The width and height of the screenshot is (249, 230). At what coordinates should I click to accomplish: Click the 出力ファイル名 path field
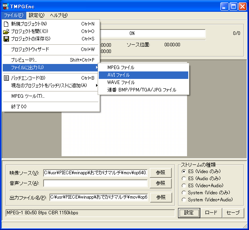(99, 197)
